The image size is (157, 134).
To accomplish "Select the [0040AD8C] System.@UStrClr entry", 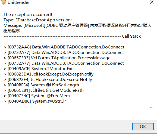I will coord(35,101).
